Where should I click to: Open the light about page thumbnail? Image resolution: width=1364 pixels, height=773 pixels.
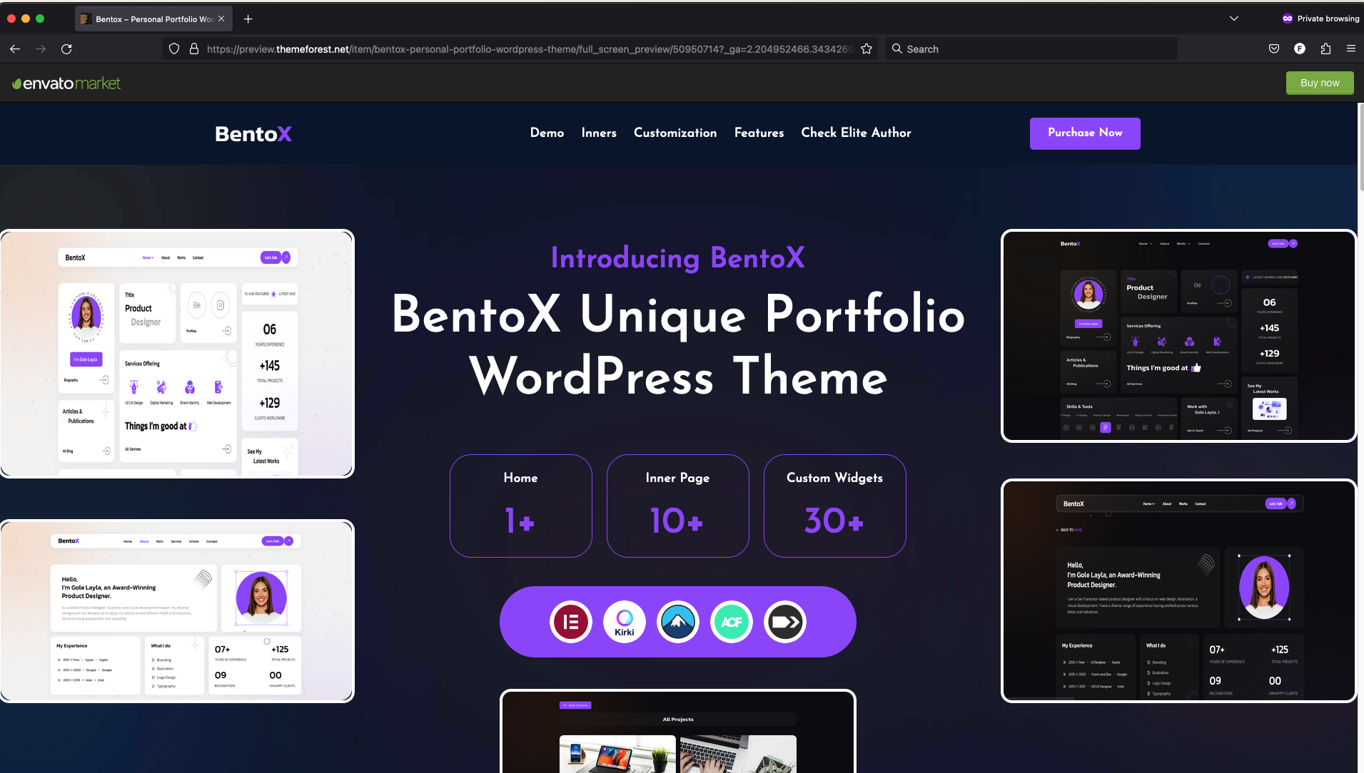[177, 611]
